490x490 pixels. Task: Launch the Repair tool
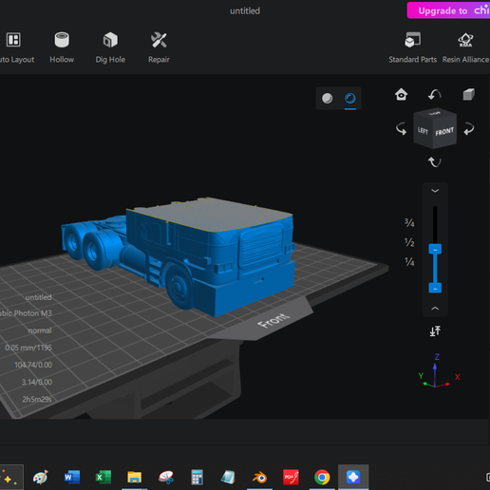[159, 47]
